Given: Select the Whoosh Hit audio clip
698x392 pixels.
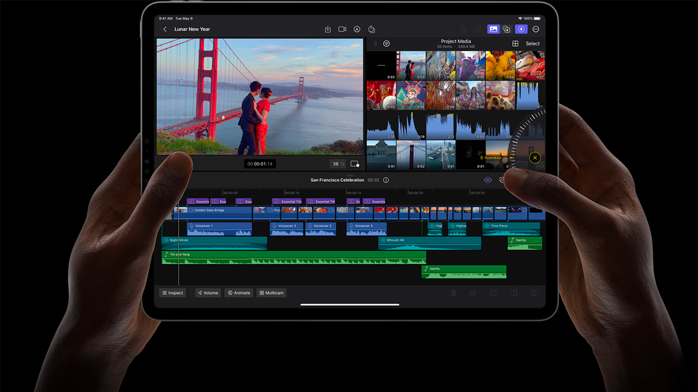Looking at the screenshot, I should 430,243.
